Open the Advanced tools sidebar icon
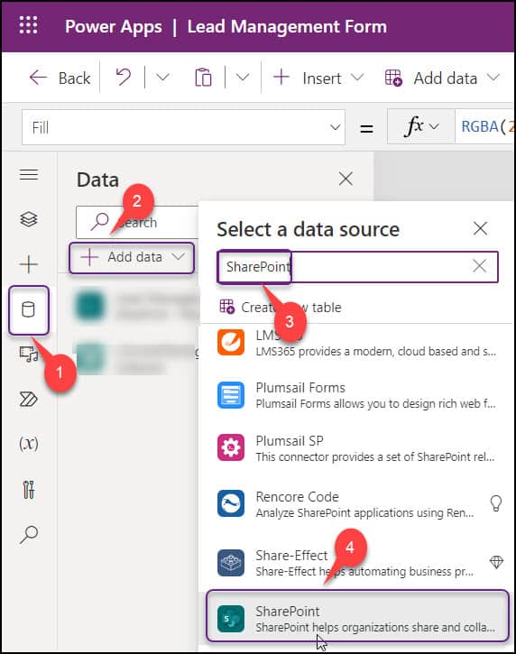516x654 pixels. pyautogui.click(x=29, y=490)
